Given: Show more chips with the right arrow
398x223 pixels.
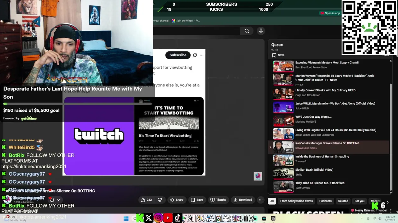Looking at the screenshot, I should coord(387,202).
